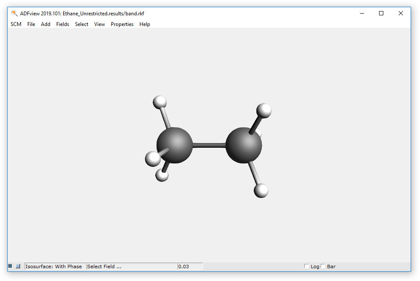The width and height of the screenshot is (420, 281).
Task: Expand the Add menu
Action: [46, 24]
